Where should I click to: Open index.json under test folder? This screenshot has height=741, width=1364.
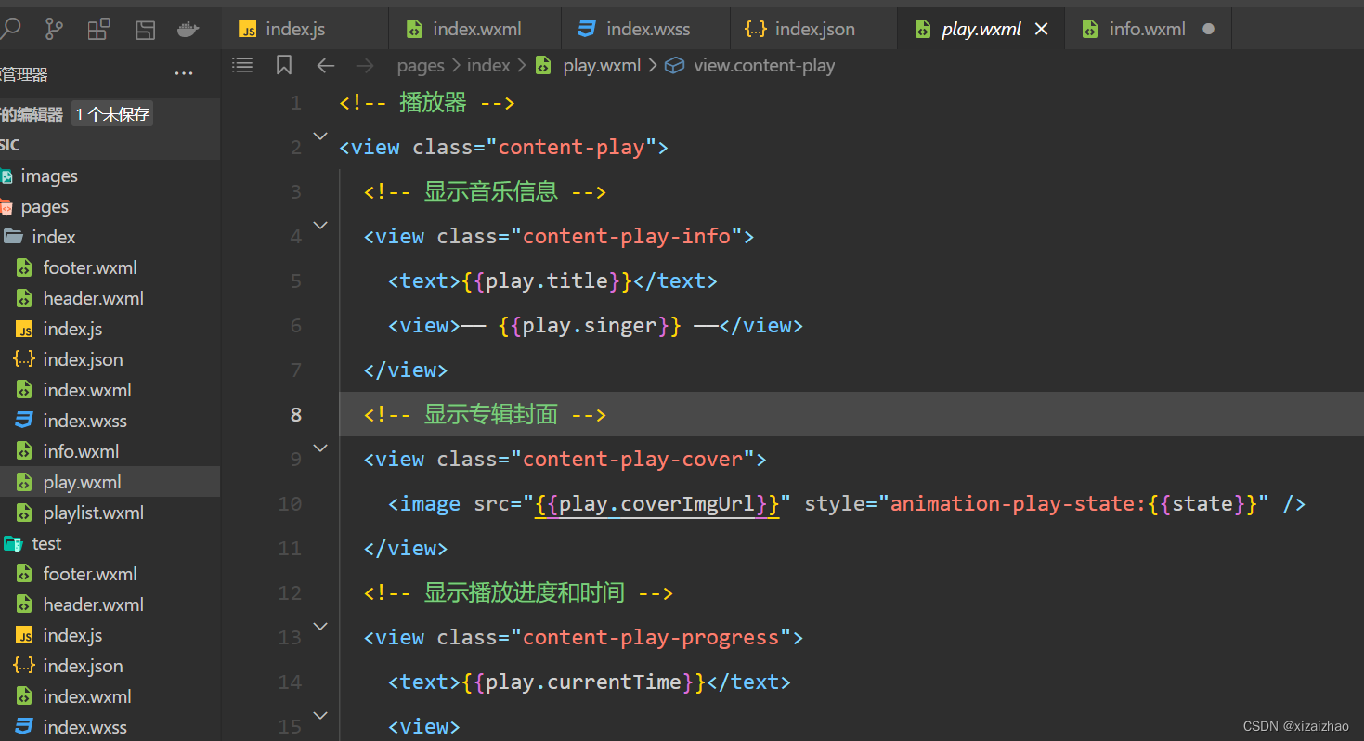110,666
